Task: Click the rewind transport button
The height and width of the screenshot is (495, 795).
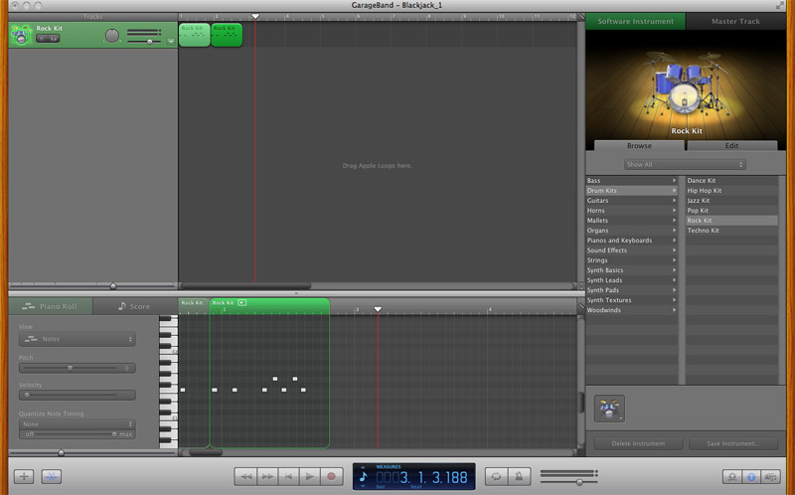Action: (x=245, y=477)
